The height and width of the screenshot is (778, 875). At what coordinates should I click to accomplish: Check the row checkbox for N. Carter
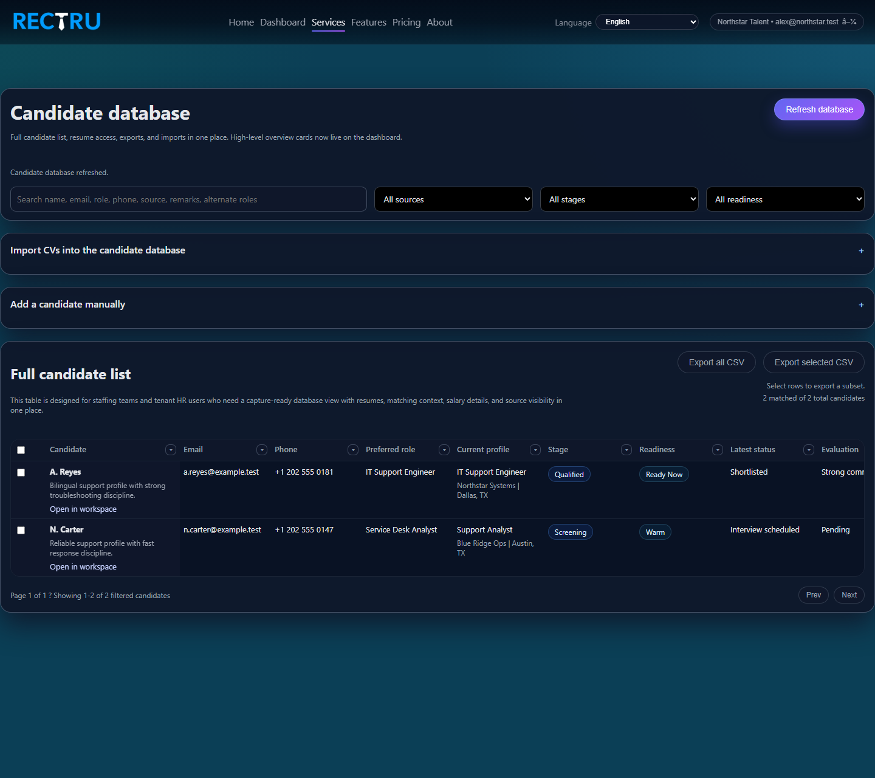(21, 530)
